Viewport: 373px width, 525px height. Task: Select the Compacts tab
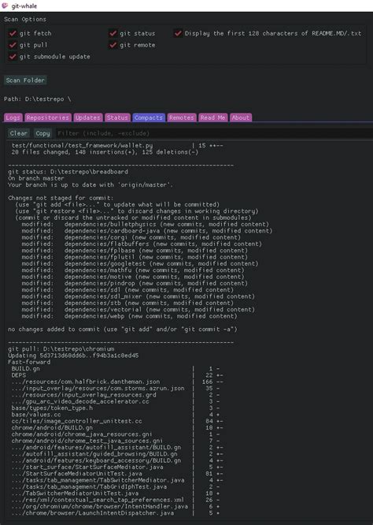point(149,117)
